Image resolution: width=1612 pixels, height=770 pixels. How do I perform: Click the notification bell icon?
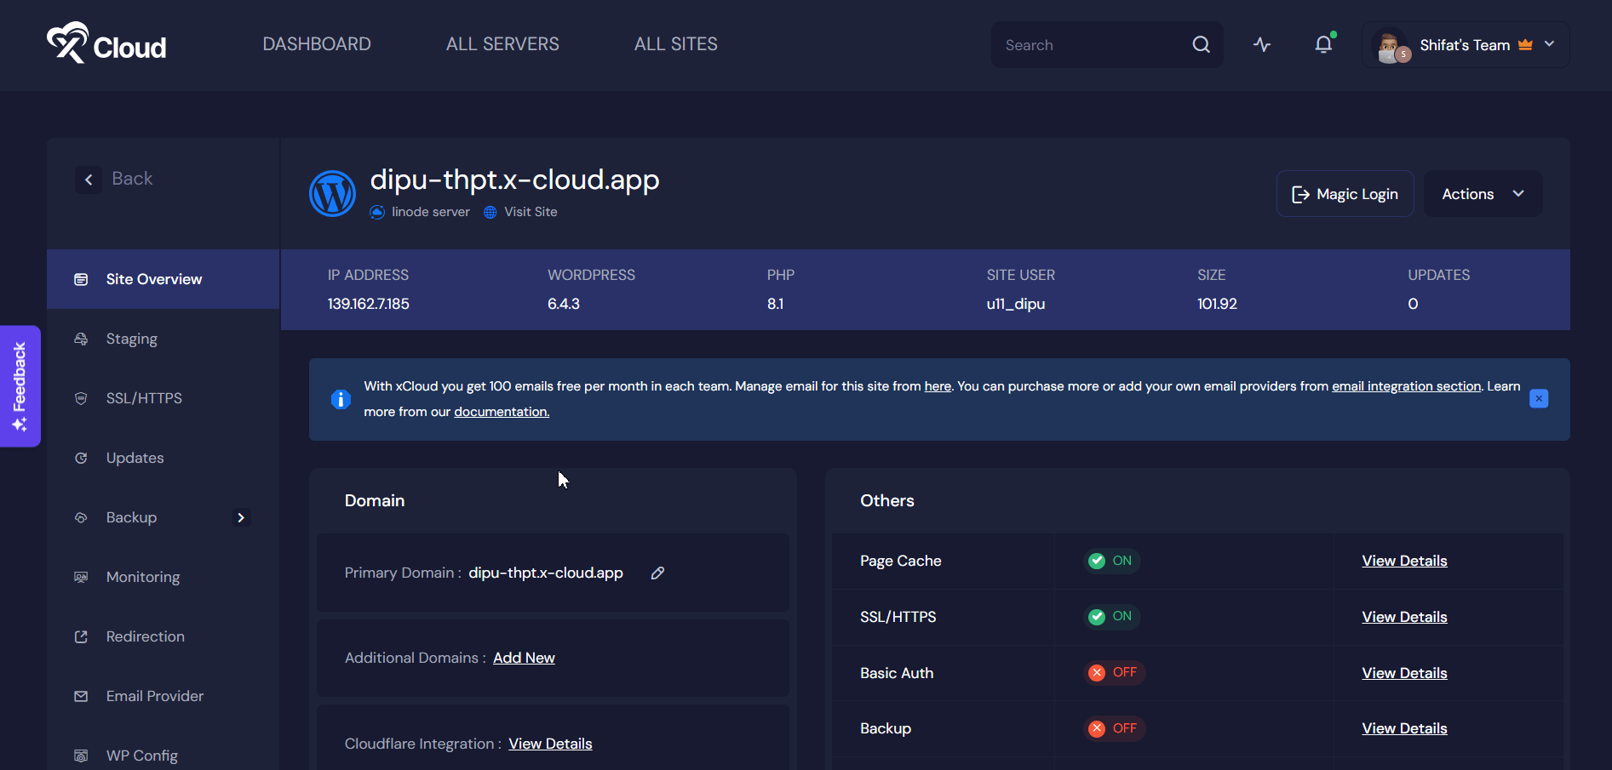[1322, 43]
